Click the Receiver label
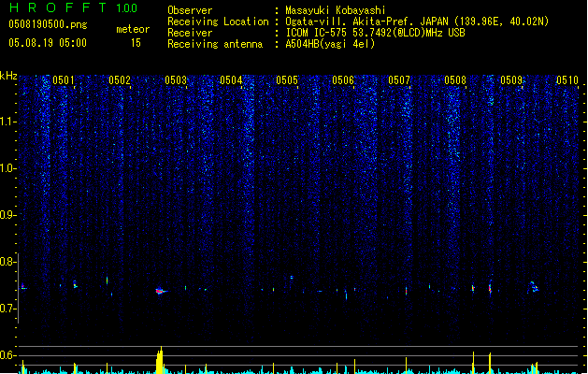The image size is (588, 374). [x=190, y=33]
